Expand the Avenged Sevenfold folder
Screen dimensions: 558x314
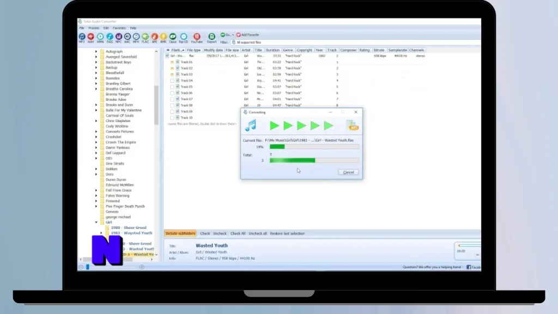pyautogui.click(x=96, y=57)
